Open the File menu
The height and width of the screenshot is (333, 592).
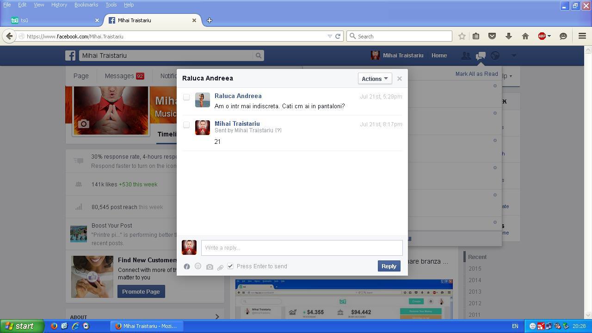click(7, 5)
